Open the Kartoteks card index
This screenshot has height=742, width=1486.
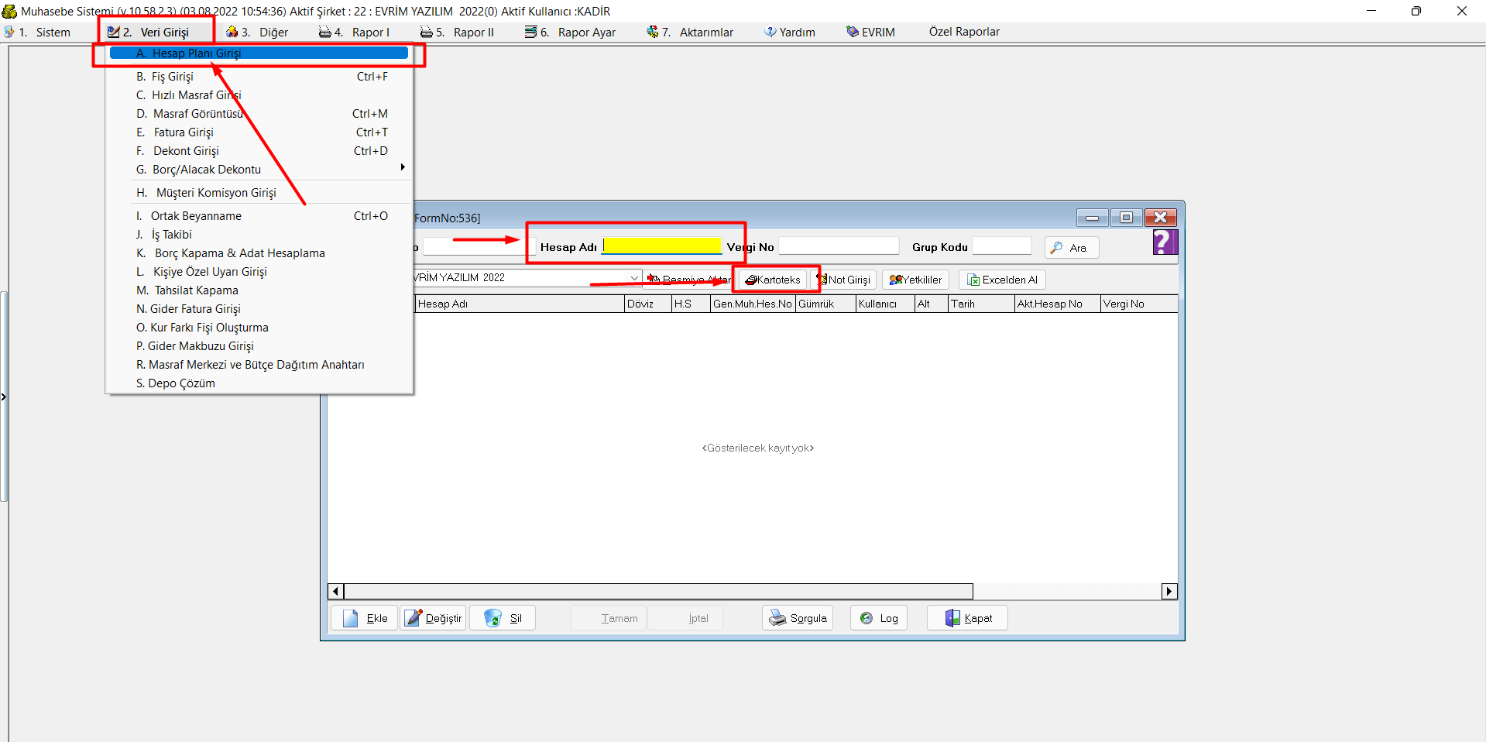[x=774, y=280]
